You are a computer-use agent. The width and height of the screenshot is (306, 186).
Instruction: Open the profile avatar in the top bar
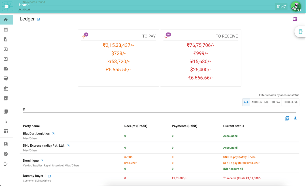(296, 6)
